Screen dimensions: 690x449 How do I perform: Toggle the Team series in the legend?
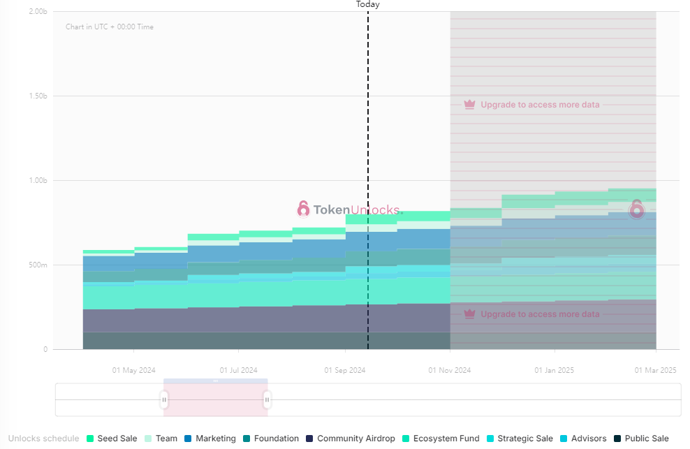(x=166, y=439)
